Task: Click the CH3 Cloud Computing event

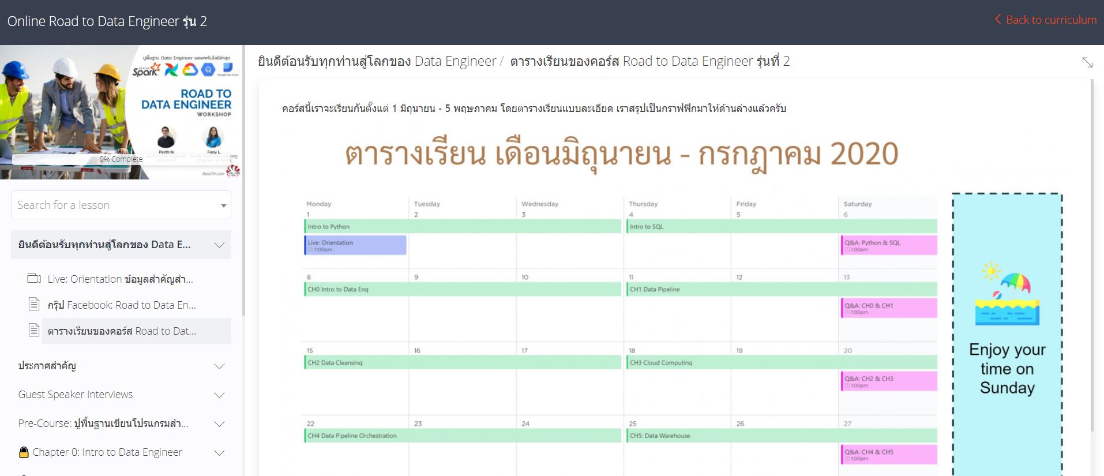Action: point(782,363)
